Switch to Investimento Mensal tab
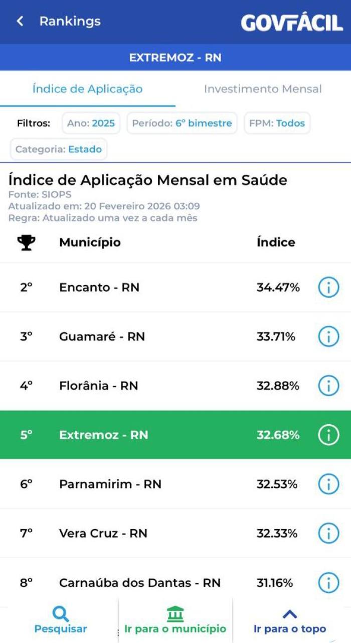Viewport: 351px width, 643px height. [x=263, y=89]
